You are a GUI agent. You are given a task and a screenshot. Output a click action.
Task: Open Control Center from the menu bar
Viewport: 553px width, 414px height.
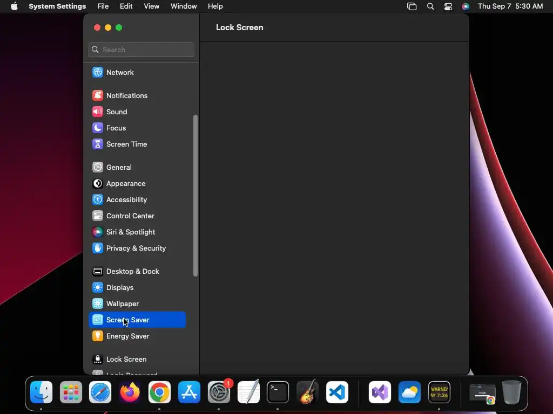coord(448,6)
